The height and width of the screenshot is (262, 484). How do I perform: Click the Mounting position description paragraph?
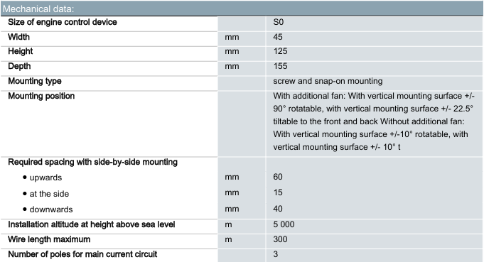(x=374, y=121)
